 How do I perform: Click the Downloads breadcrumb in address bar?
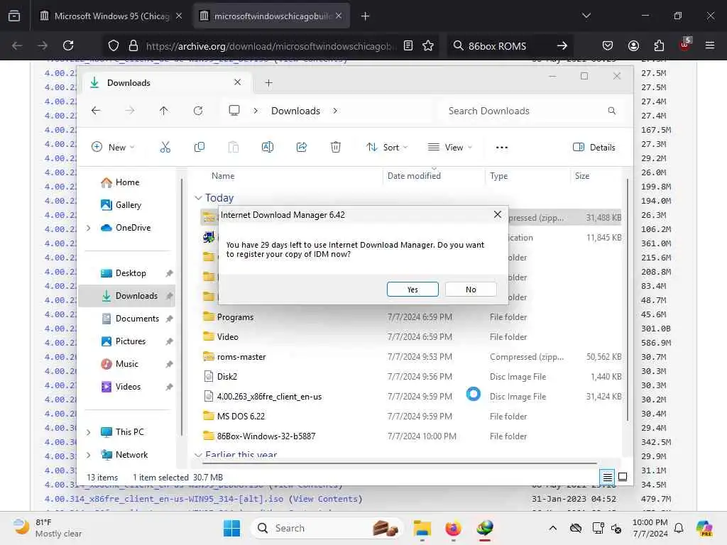coord(295,111)
